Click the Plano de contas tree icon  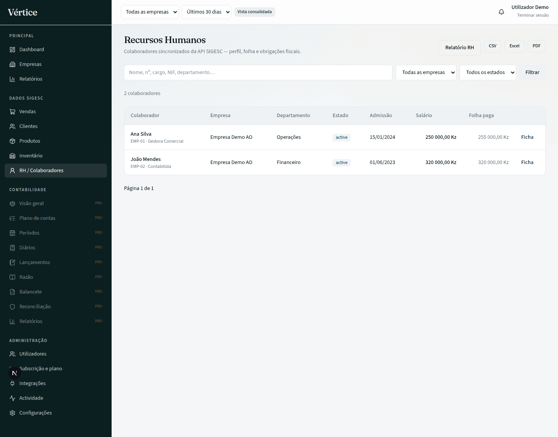click(12, 218)
